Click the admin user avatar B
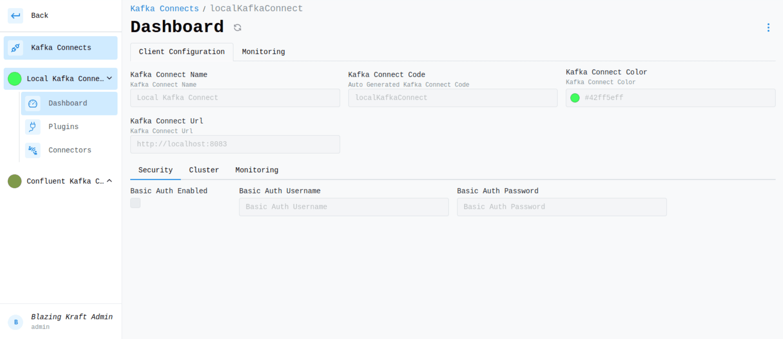The height and width of the screenshot is (339, 783). 16,322
